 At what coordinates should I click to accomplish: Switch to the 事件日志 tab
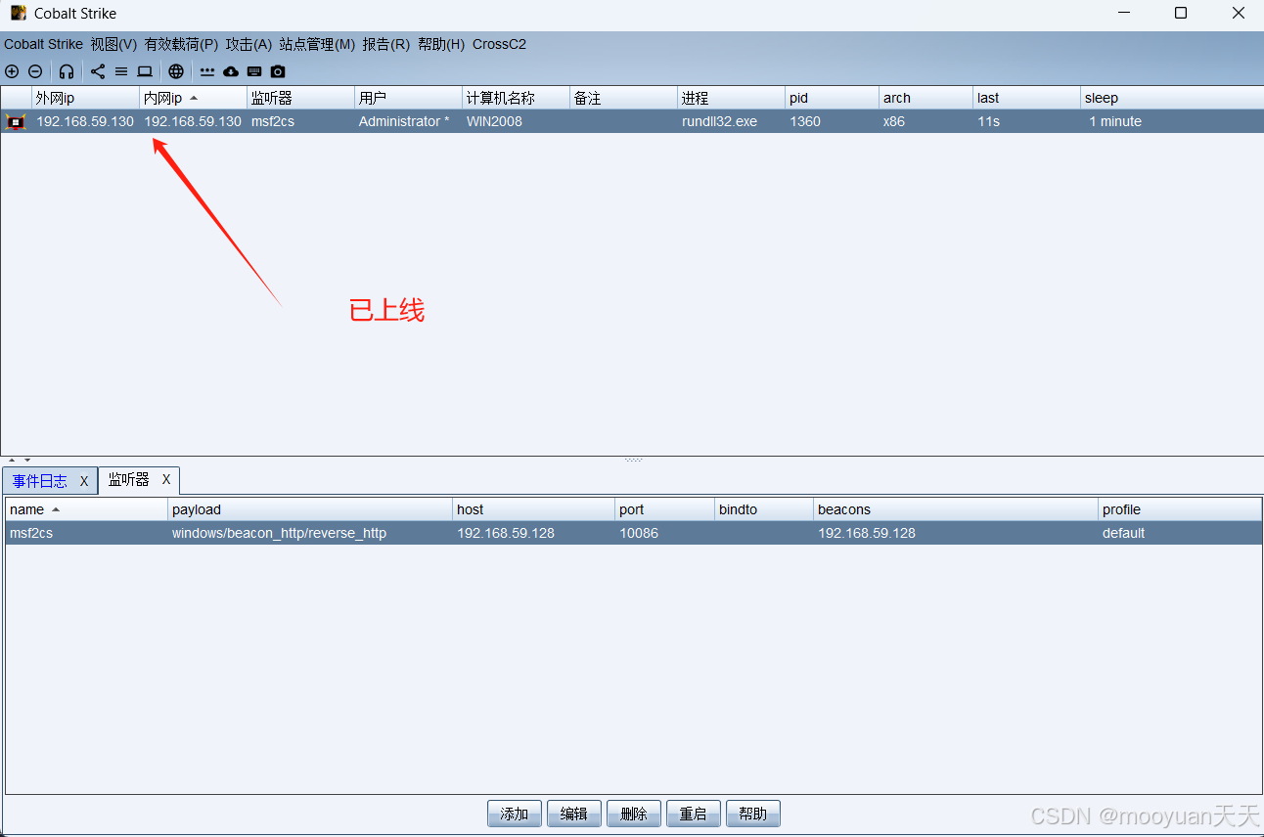pos(40,481)
